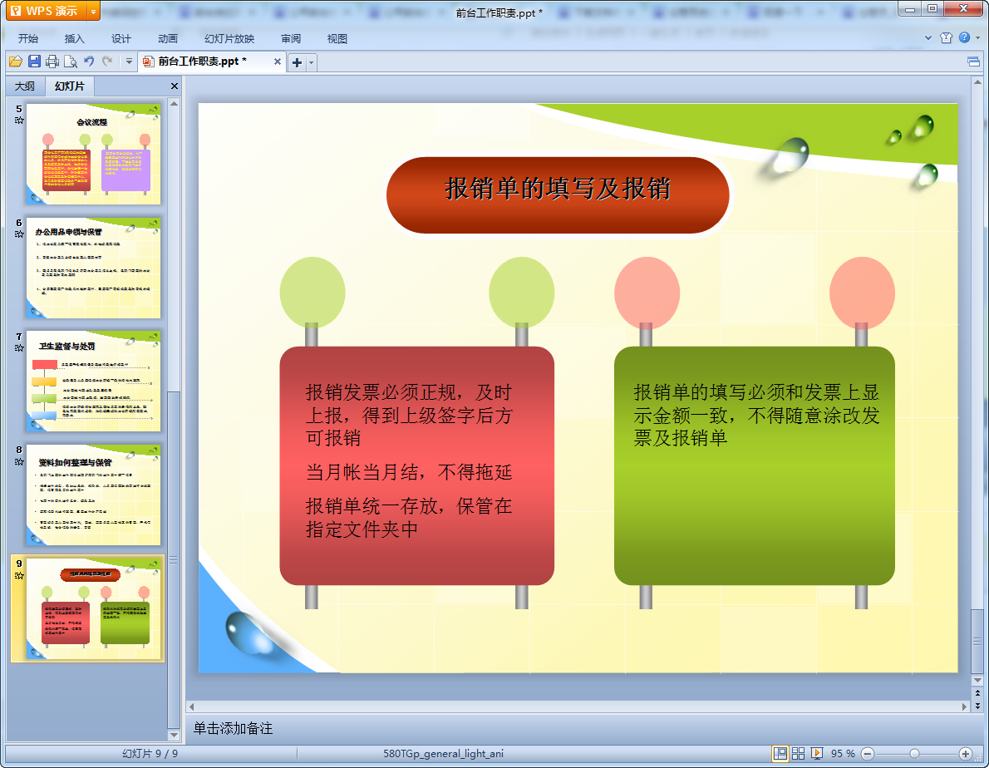Select slide 6 thumbnail 办公用品申领与保管
The image size is (989, 768).
click(x=94, y=268)
